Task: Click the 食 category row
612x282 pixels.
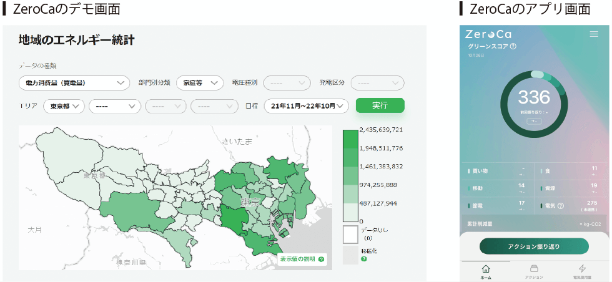Action: [570, 171]
